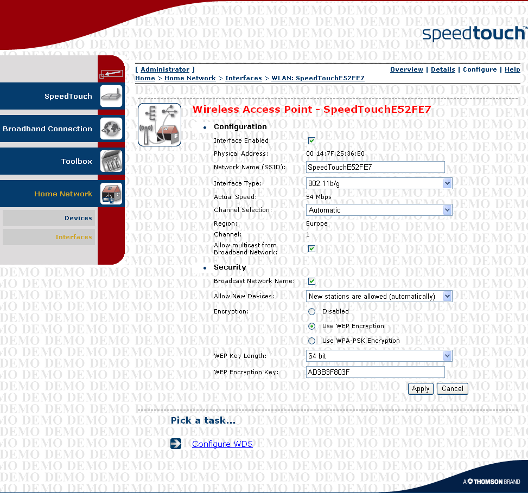Open the Help link
Viewport: 528px width, 493px height.
[x=512, y=69]
